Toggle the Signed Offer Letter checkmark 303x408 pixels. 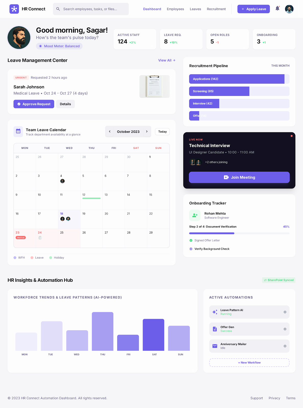191,240
